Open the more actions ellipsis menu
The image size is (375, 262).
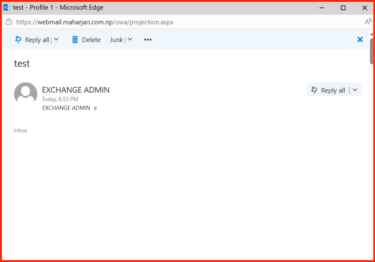click(147, 40)
